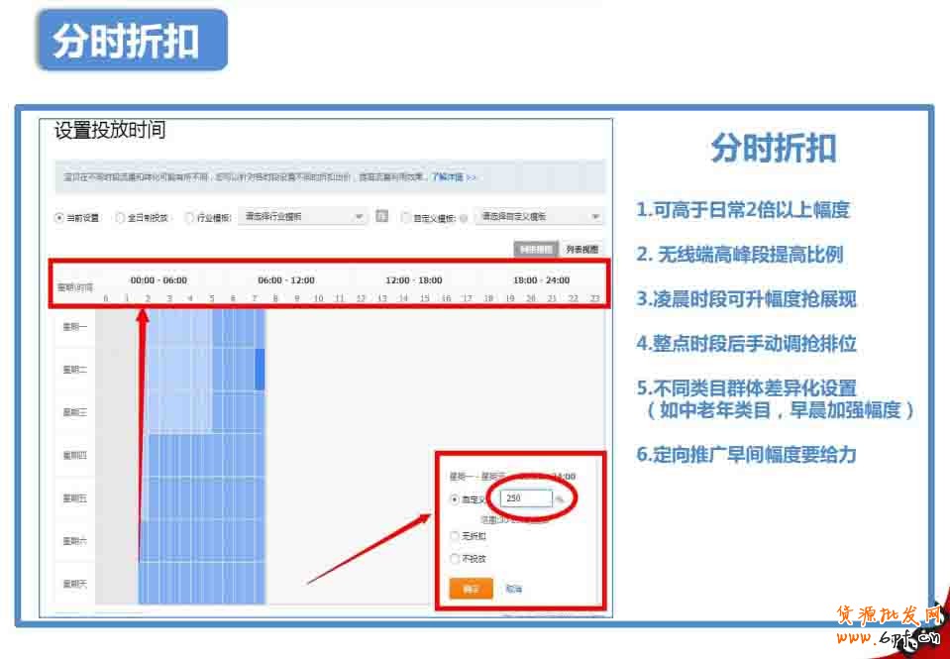Click the dark blue cell in 星期二 row
Viewport: 950px width, 659px height.
coord(261,369)
